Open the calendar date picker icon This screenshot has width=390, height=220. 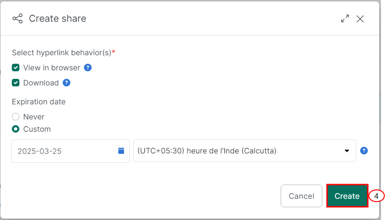(121, 151)
